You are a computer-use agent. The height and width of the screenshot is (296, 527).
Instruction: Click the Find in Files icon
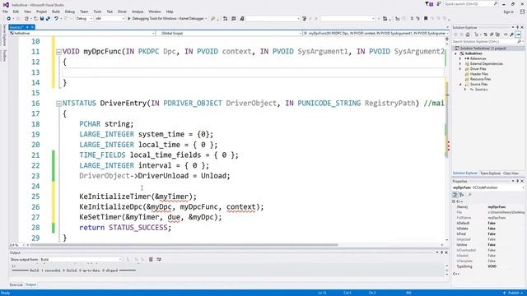pyautogui.click(x=212, y=19)
